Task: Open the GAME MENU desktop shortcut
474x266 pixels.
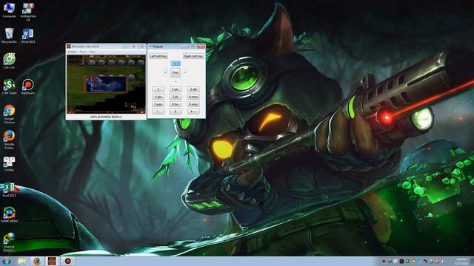Action: pos(9,215)
